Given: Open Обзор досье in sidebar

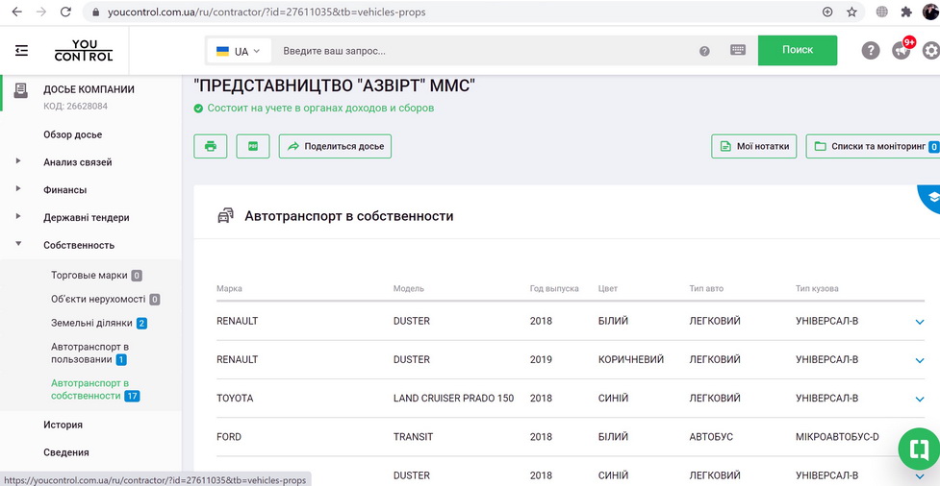Looking at the screenshot, I should click(x=72, y=134).
